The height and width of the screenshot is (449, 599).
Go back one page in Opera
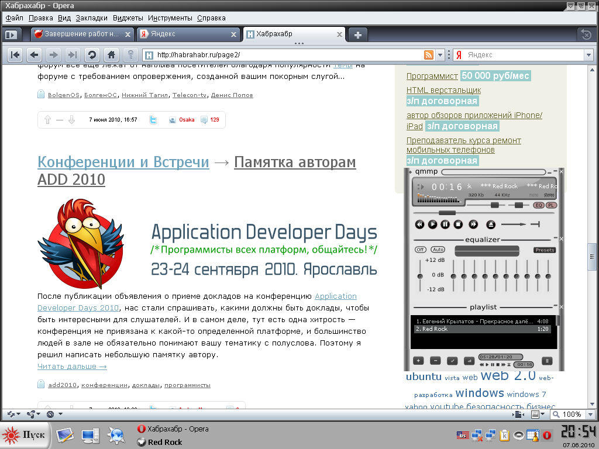coord(34,55)
